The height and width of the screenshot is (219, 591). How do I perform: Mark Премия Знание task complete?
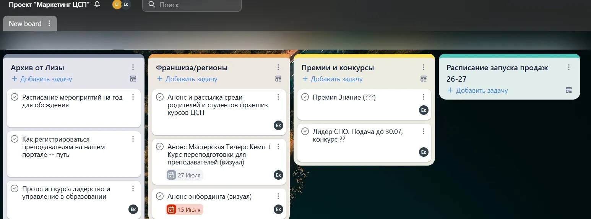tap(305, 97)
